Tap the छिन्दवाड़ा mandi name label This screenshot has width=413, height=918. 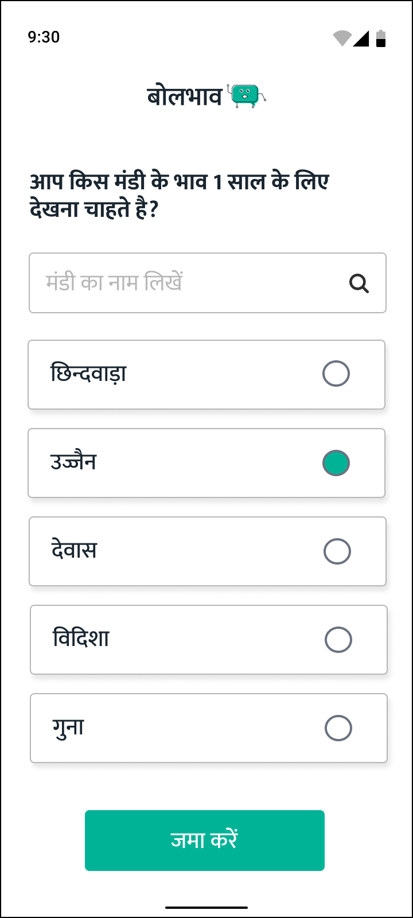click(88, 374)
